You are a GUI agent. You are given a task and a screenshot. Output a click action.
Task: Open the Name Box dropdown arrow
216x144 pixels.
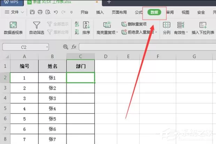pos(47,47)
